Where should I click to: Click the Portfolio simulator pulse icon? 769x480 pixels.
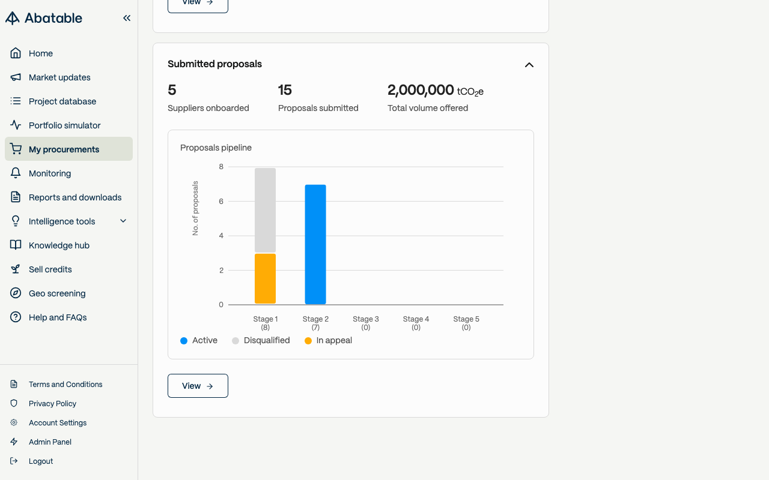pos(16,125)
